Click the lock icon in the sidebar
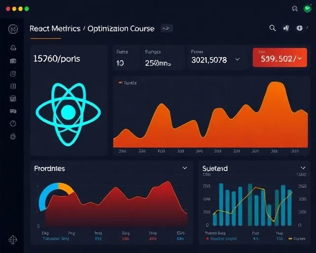 tap(13, 136)
